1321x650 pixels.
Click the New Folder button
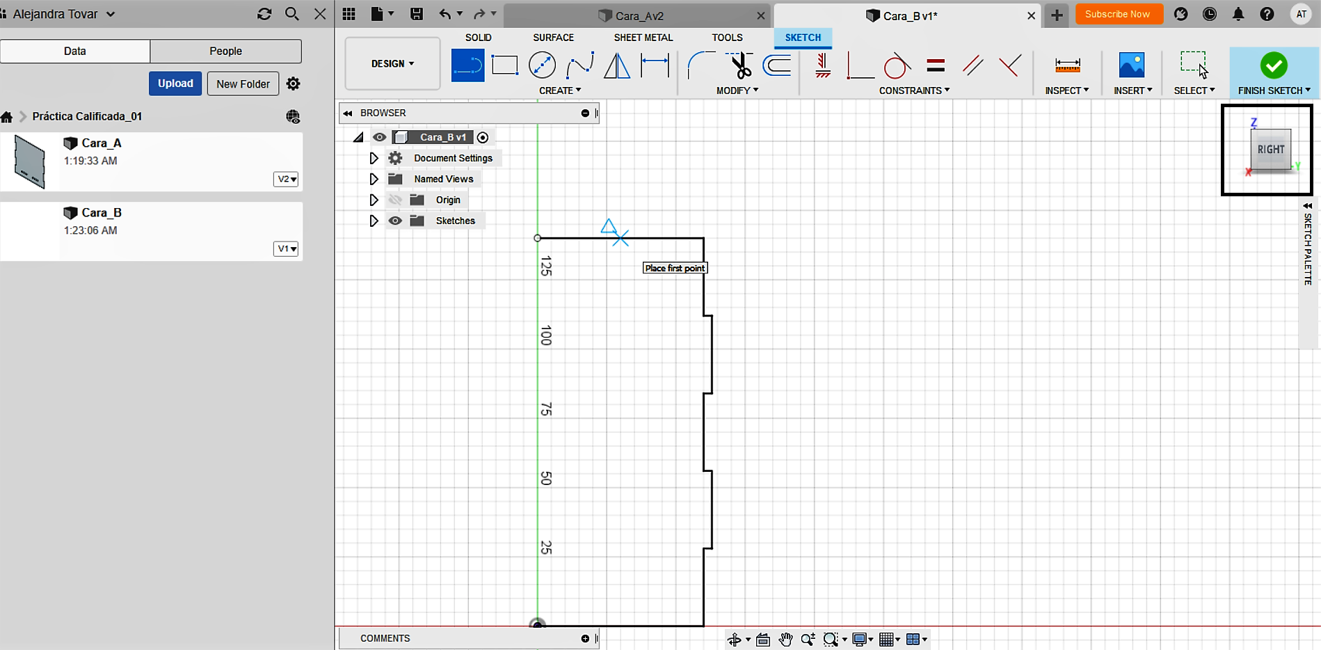pos(243,84)
